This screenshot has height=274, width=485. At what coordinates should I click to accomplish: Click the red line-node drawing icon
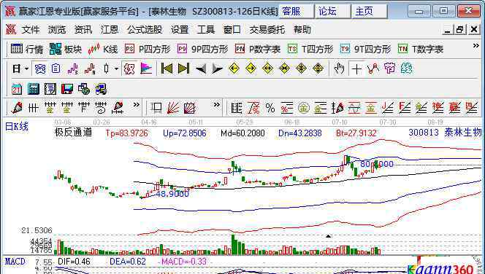coord(373,68)
